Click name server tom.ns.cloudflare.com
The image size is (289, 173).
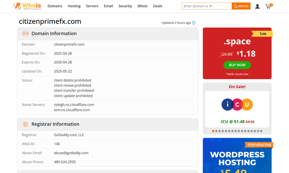[72, 110]
